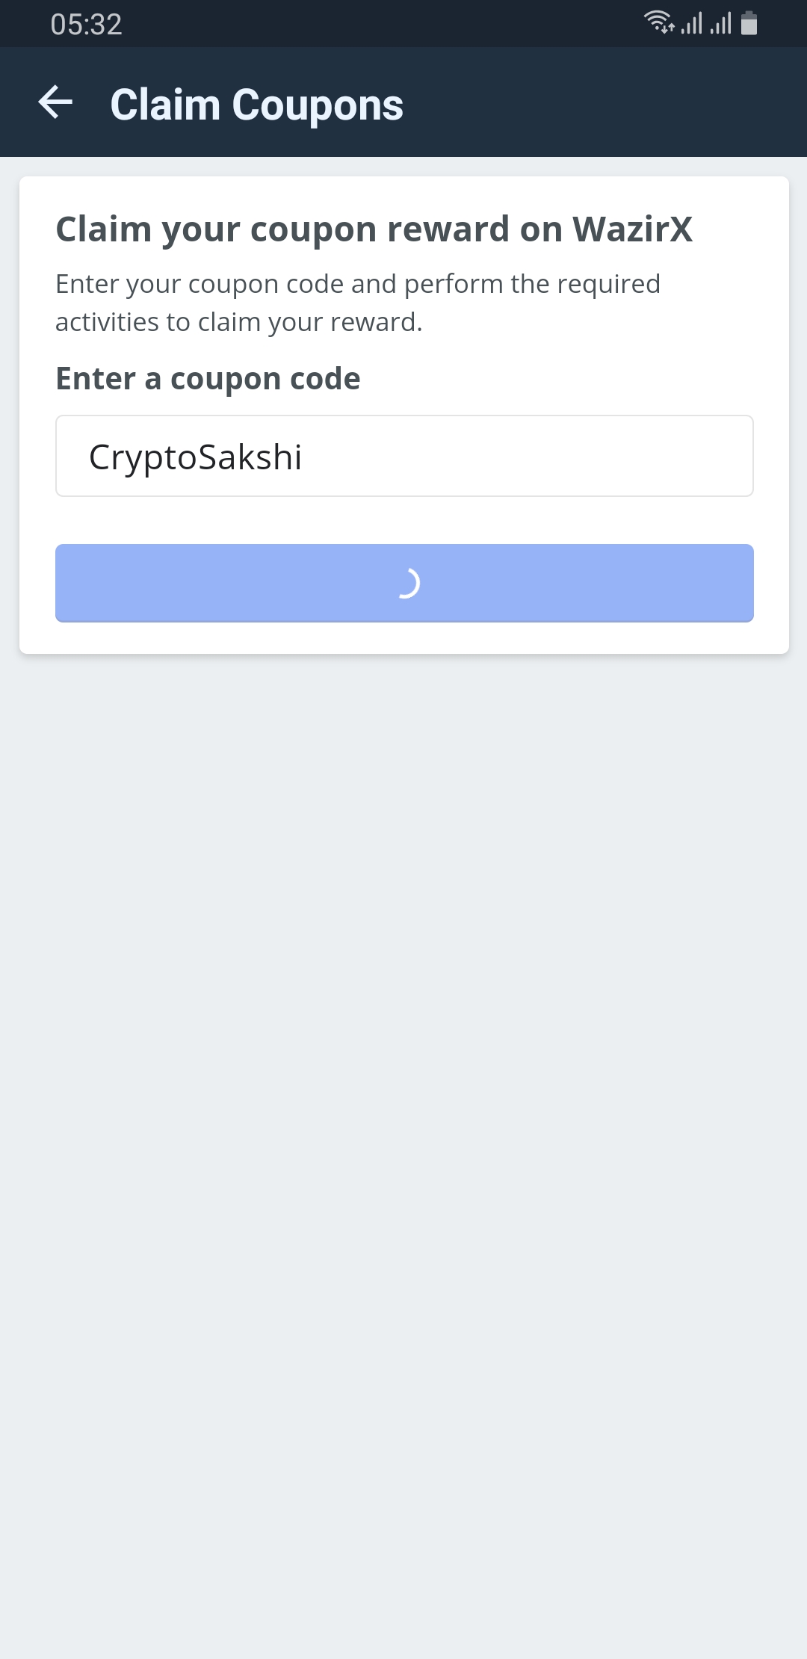Screen dimensions: 807x1659
Task: Tap white card margin below the blue button
Action: pos(403,638)
